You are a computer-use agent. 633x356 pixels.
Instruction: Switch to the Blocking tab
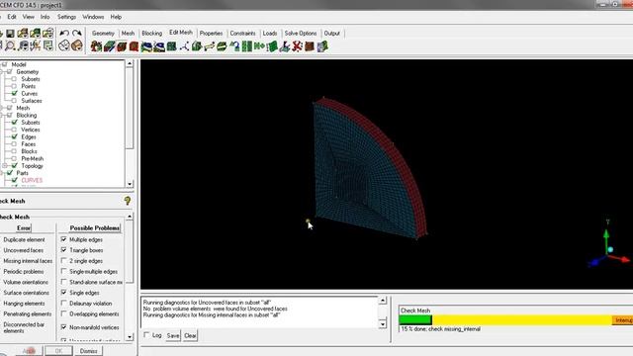[151, 33]
